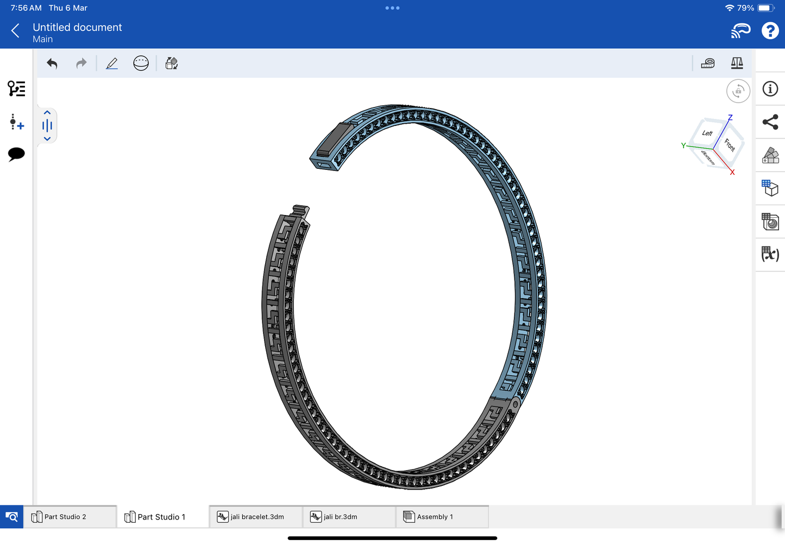The height and width of the screenshot is (545, 785).
Task: Go back using the back arrow
Action: pyautogui.click(x=15, y=31)
